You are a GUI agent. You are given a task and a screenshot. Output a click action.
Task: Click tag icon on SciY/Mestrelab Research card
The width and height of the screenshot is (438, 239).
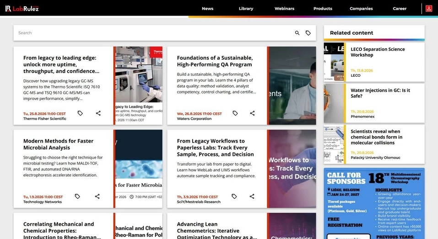click(x=234, y=197)
